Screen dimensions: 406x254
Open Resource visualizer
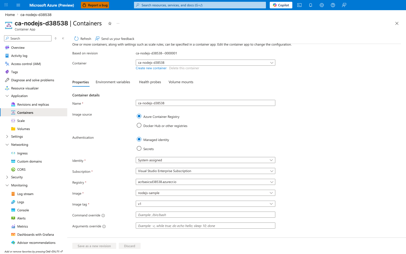(25, 88)
